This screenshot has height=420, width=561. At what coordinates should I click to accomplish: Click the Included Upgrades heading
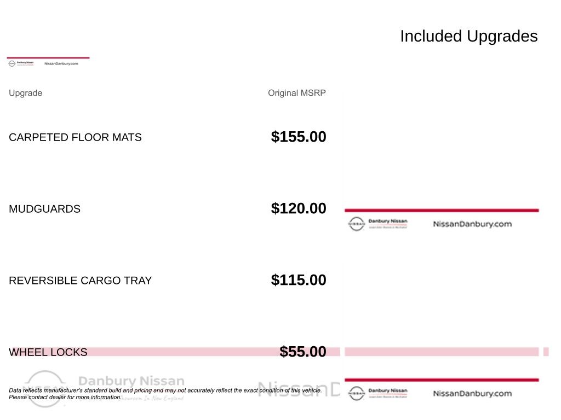pyautogui.click(x=468, y=36)
